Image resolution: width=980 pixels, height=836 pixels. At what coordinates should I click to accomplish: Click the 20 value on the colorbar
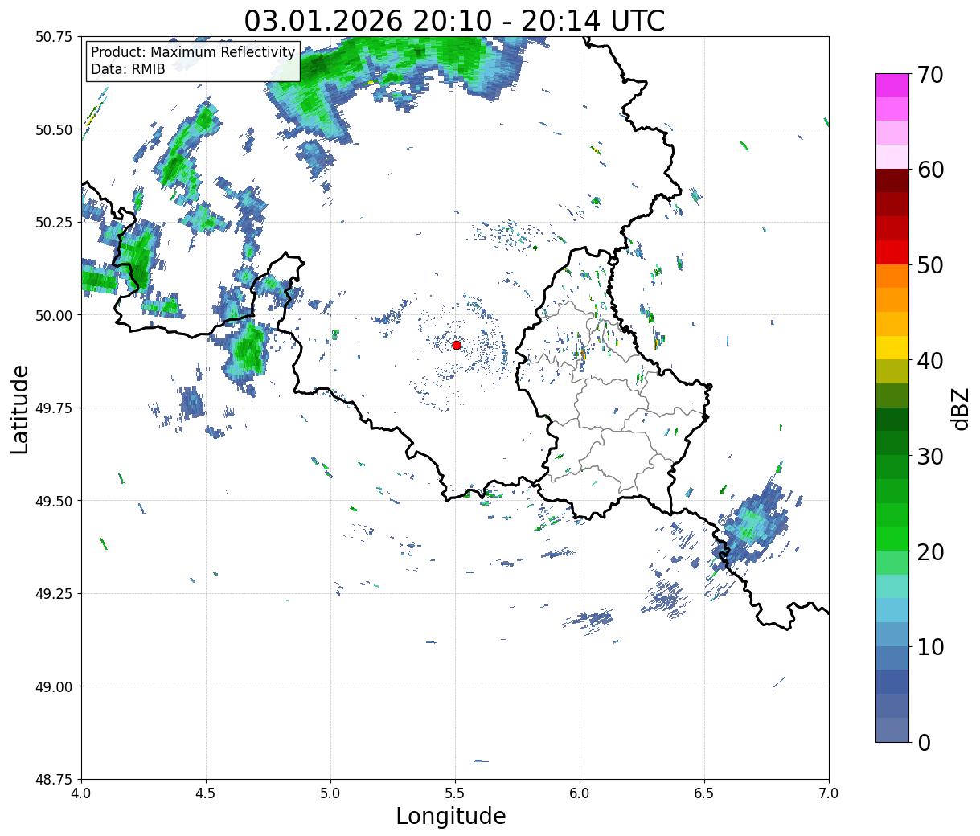coord(929,551)
